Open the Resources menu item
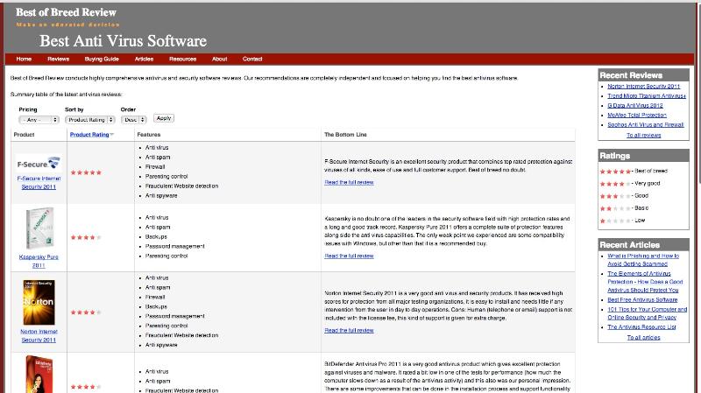 pos(182,59)
